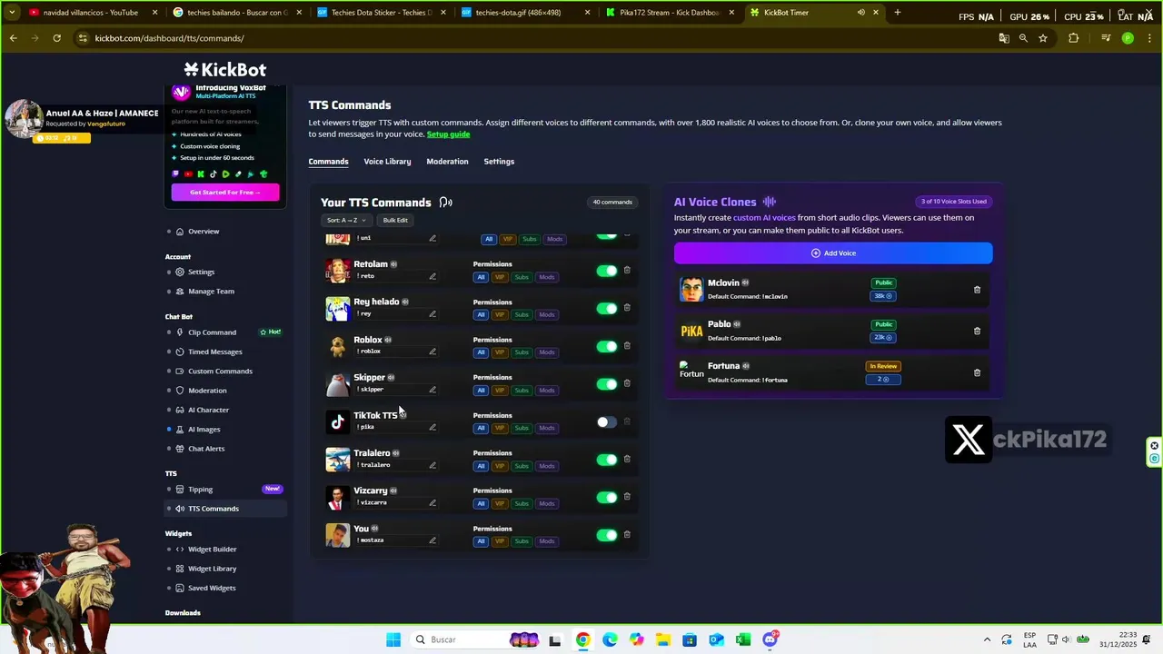Edit the !vizcarra command with pencil icon
The width and height of the screenshot is (1163, 654).
(x=432, y=502)
